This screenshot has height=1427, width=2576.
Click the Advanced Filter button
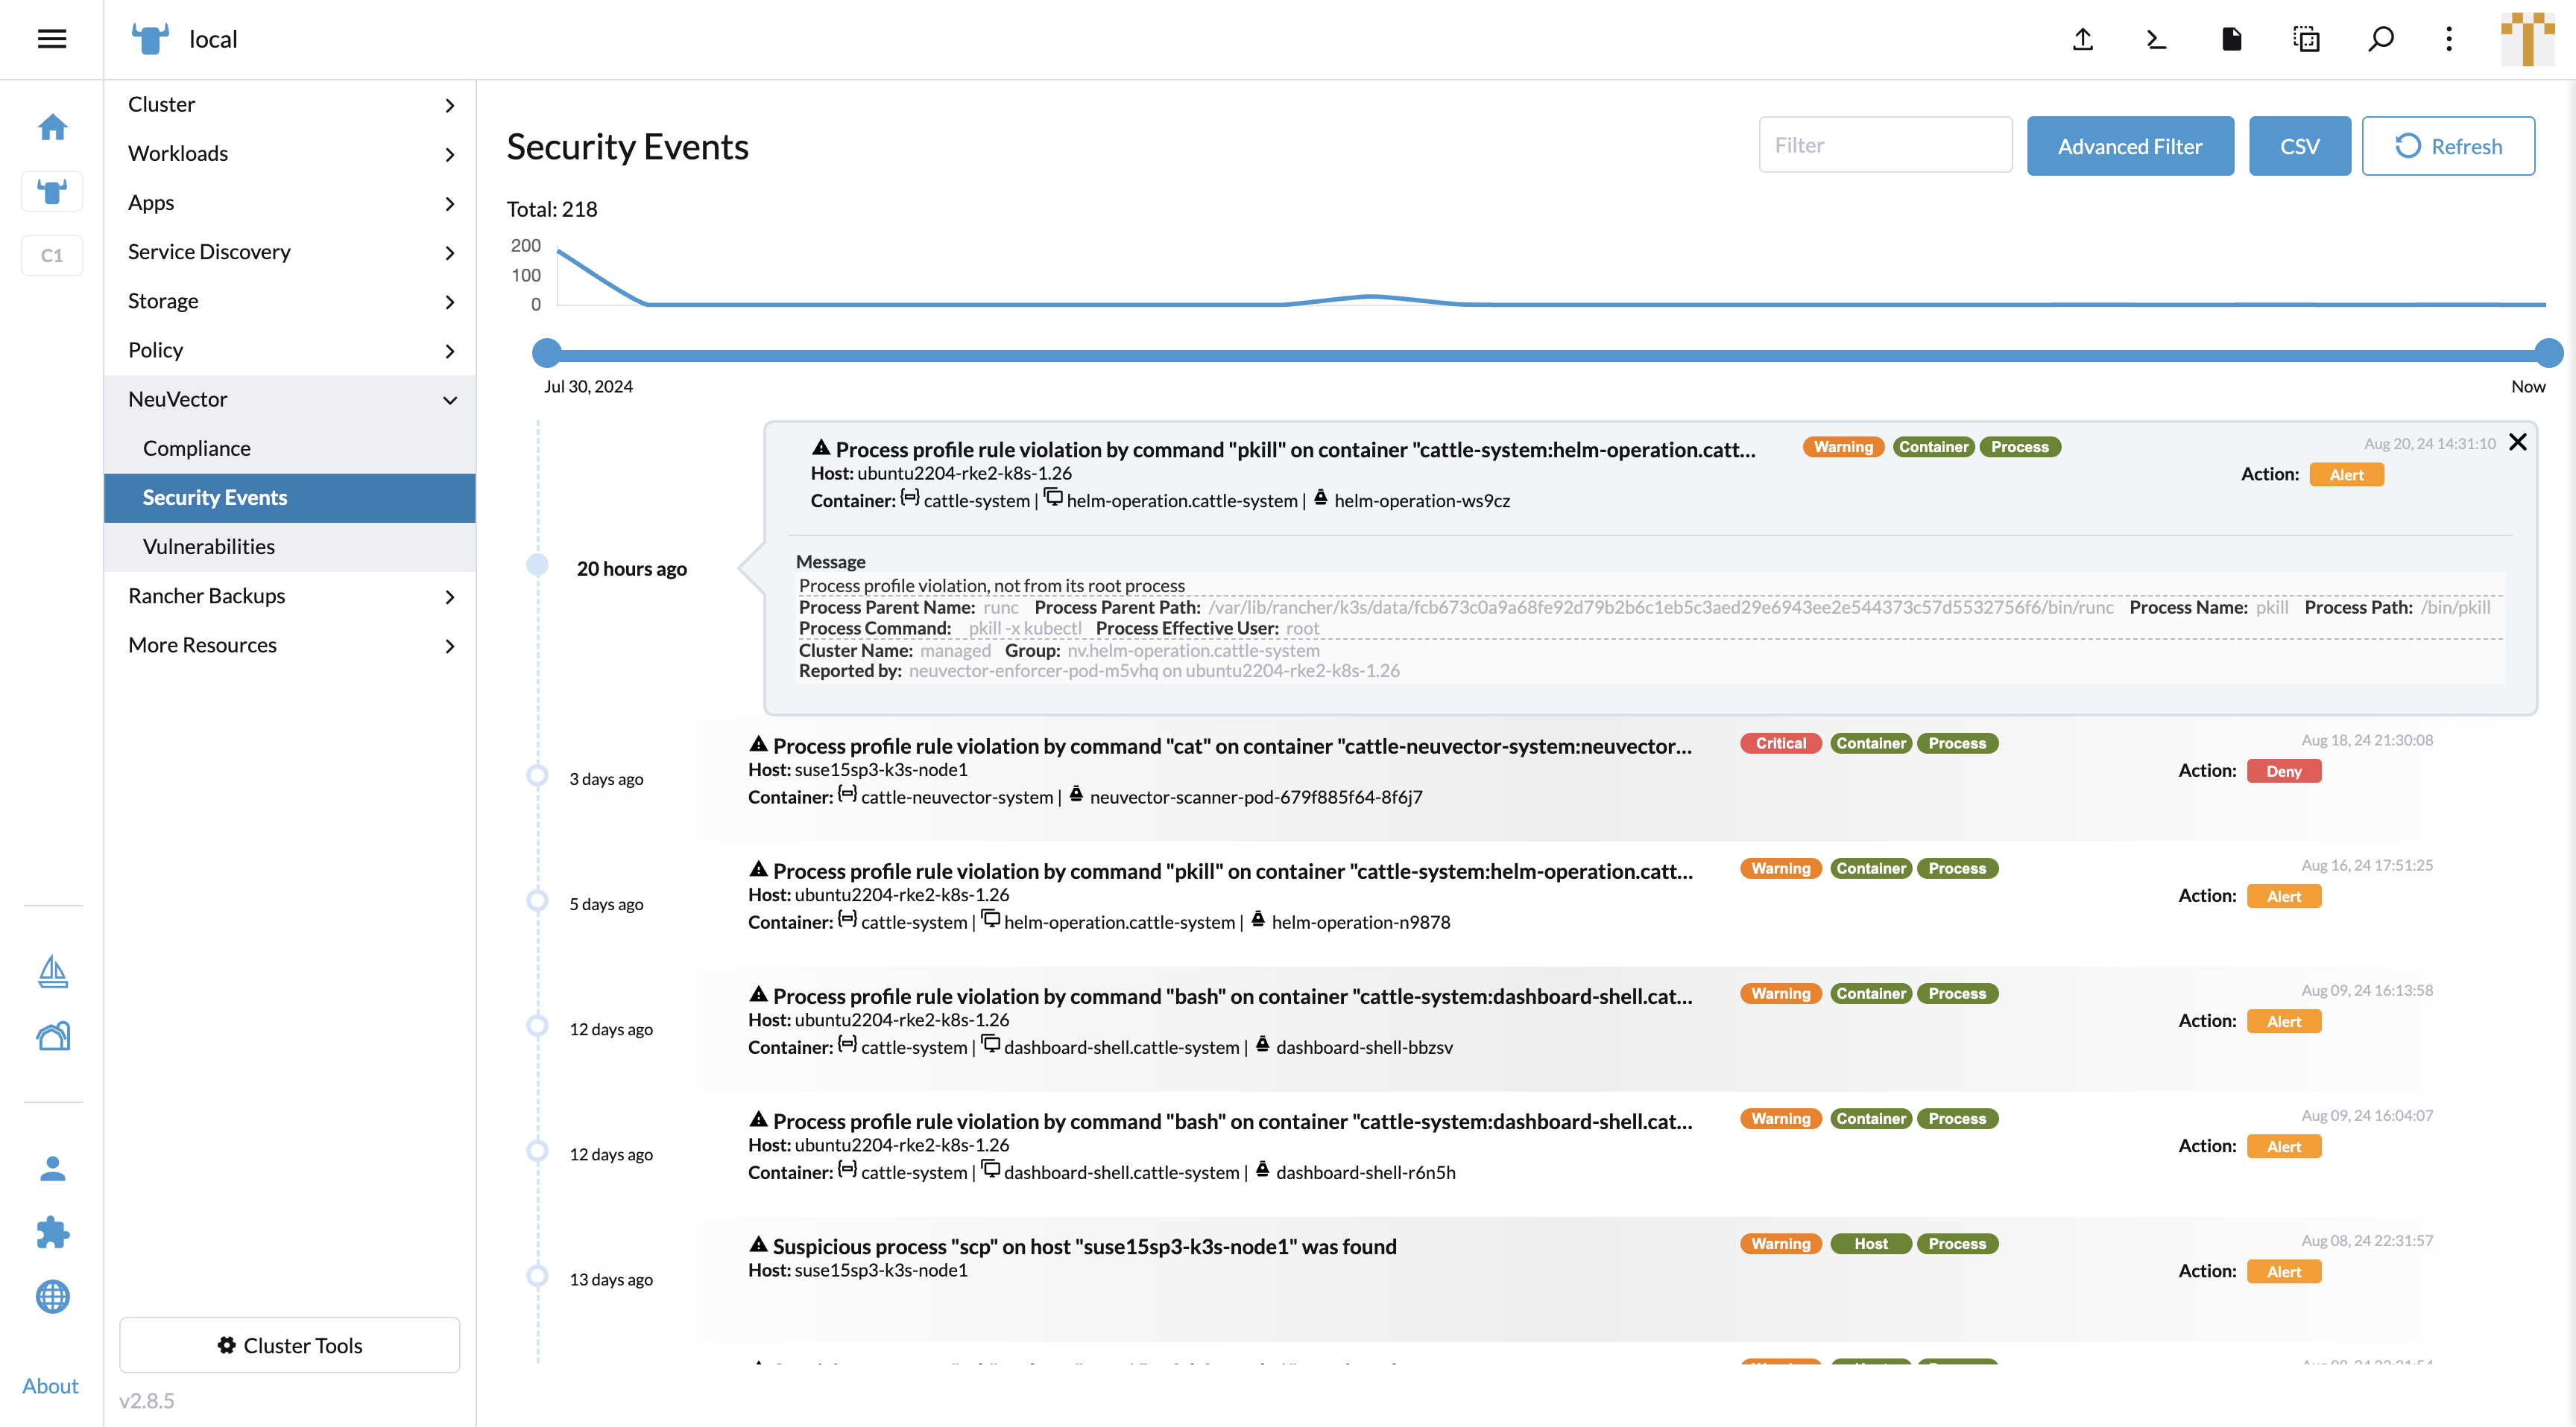(2130, 145)
